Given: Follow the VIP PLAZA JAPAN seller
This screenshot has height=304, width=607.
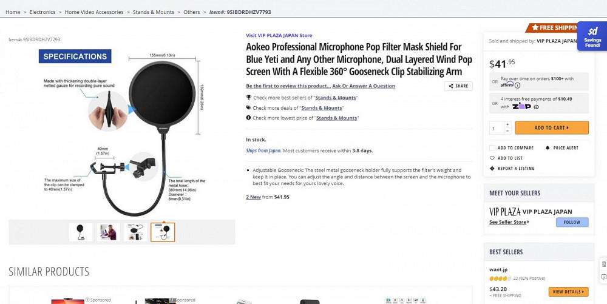Looking at the screenshot, I should tap(572, 222).
